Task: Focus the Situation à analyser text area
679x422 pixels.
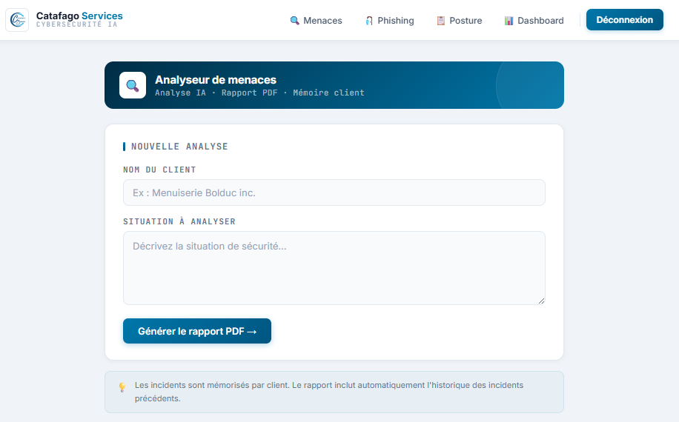Action: pyautogui.click(x=334, y=268)
